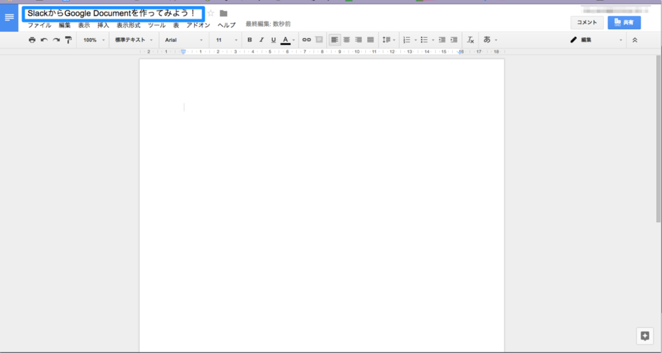Image resolution: width=662 pixels, height=353 pixels.
Task: Click the left indent marker on ruler
Action: [x=183, y=52]
